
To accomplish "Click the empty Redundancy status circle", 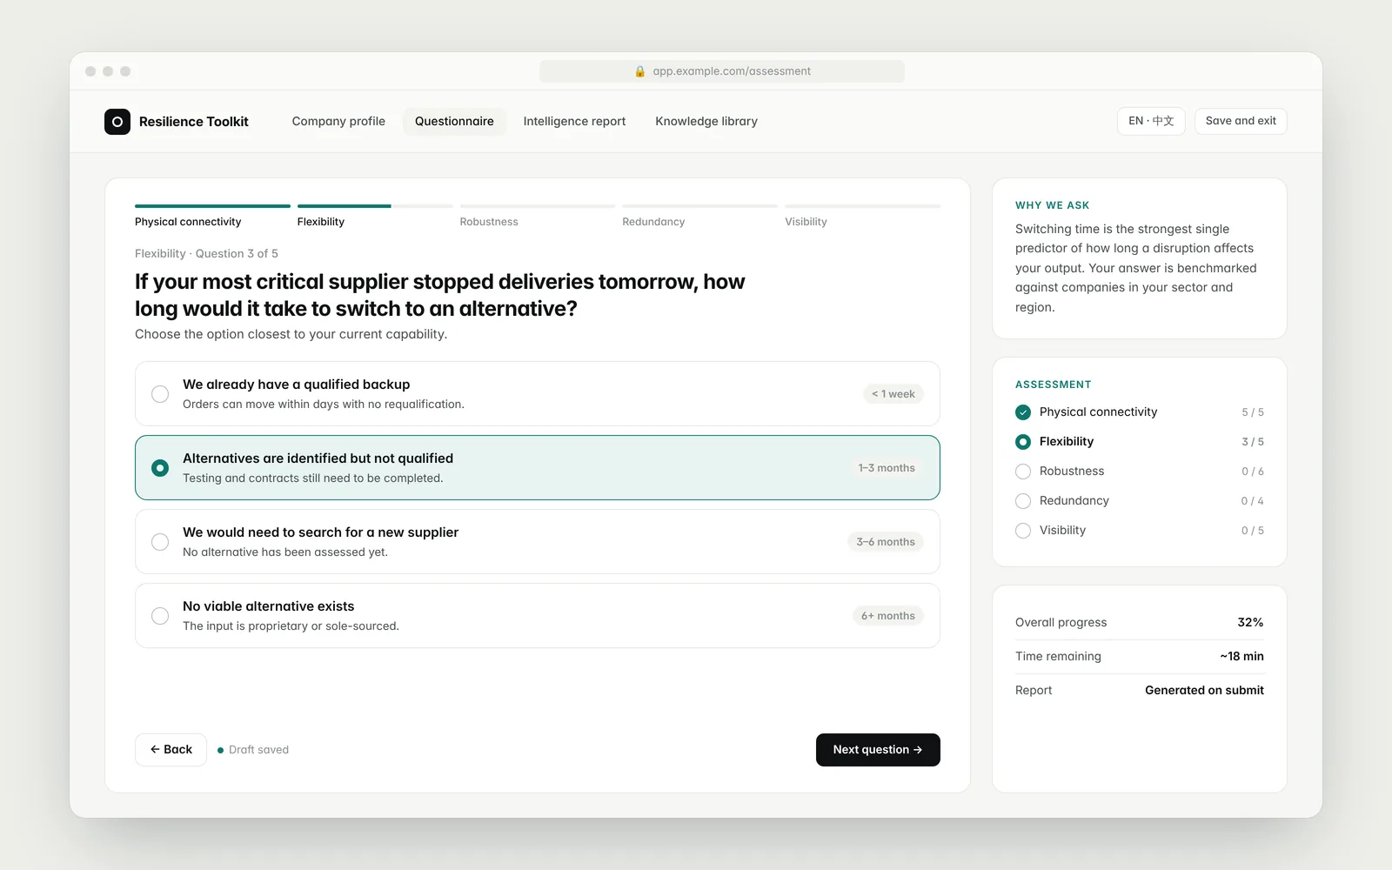I will [1023, 501].
